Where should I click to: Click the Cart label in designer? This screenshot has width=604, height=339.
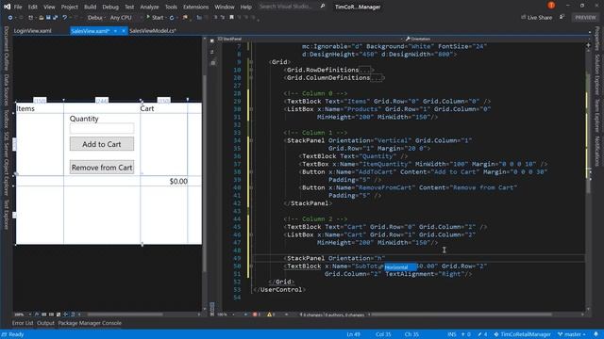pyautogui.click(x=147, y=109)
